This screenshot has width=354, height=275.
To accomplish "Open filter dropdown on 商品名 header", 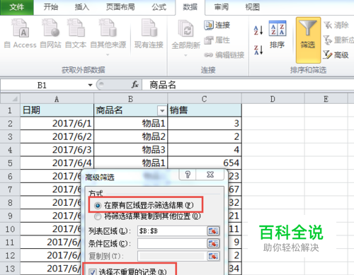I will click(162, 110).
